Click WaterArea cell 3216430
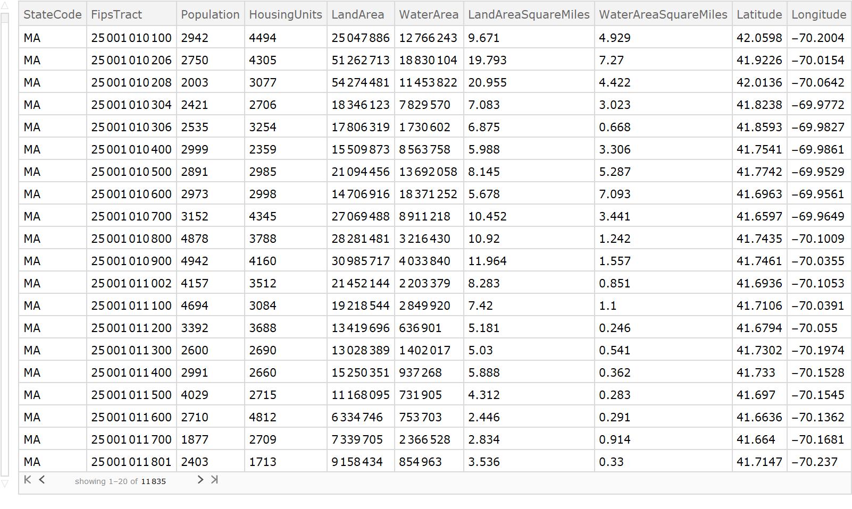 [x=429, y=239]
